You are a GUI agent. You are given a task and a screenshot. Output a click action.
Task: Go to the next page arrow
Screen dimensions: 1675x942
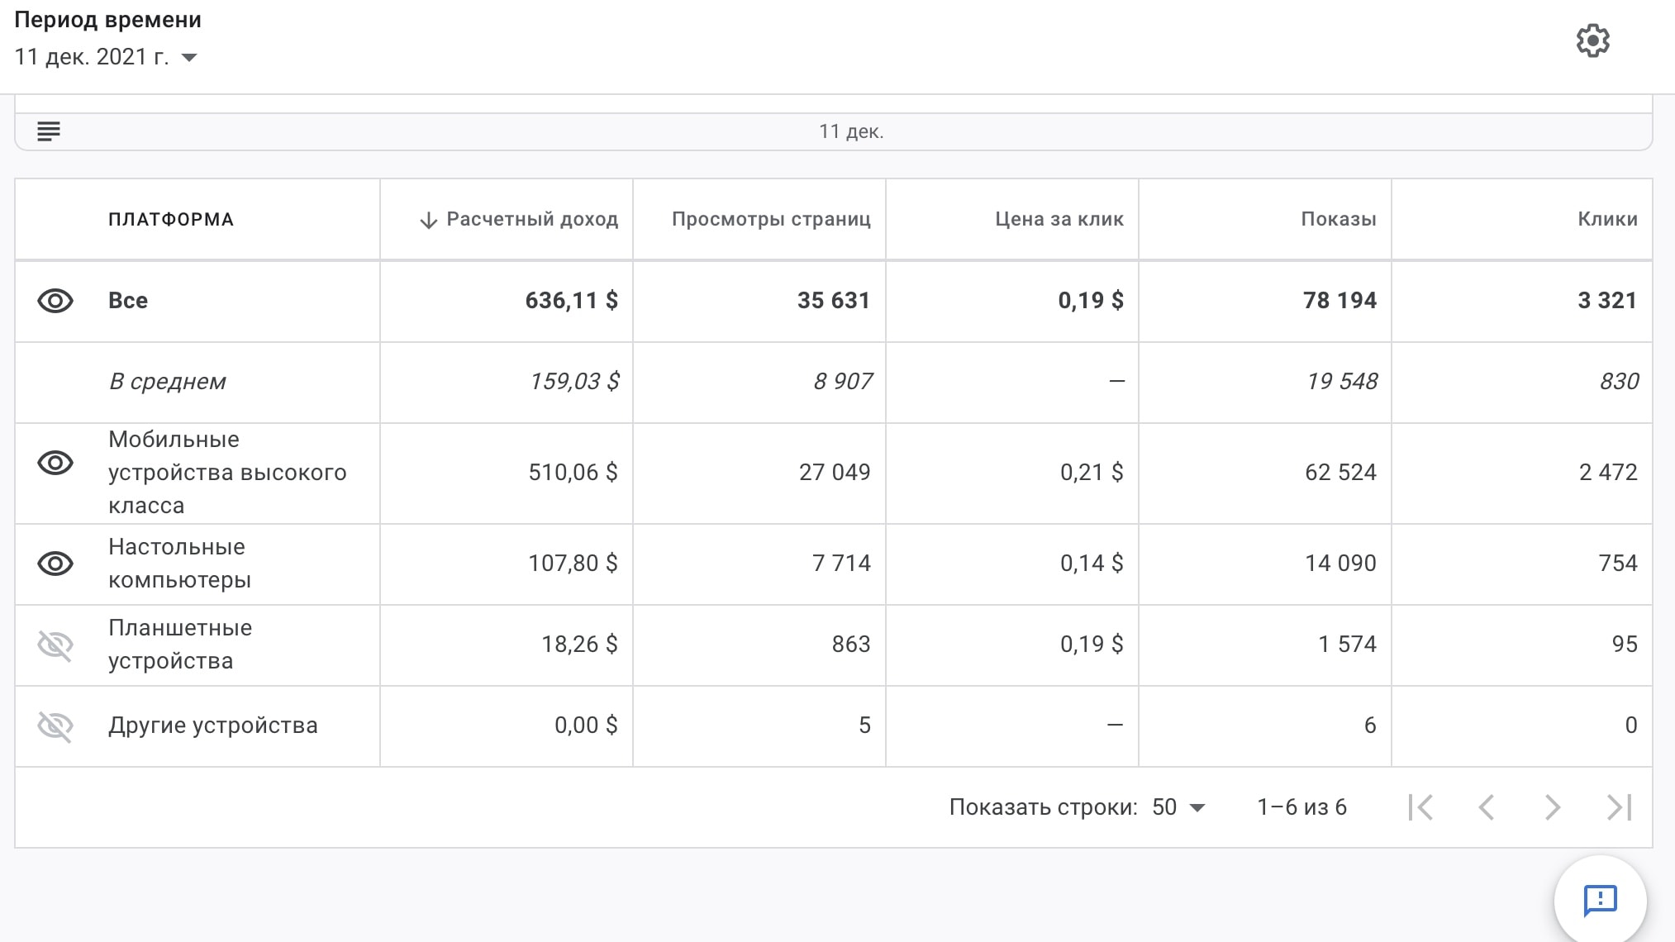click(1552, 807)
